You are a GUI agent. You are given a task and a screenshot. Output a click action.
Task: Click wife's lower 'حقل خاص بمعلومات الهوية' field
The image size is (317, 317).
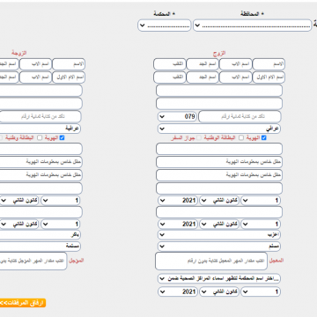tap(41, 175)
